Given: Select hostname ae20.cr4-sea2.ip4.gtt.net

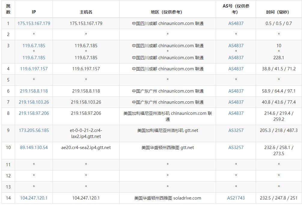Looking at the screenshot, I should tap(86, 148).
